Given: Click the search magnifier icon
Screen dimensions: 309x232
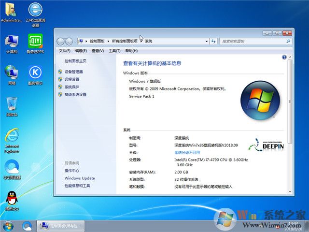Looking at the screenshot, I should click(x=288, y=41).
